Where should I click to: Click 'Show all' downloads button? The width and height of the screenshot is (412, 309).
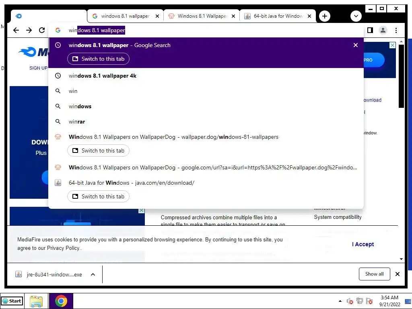point(374,274)
